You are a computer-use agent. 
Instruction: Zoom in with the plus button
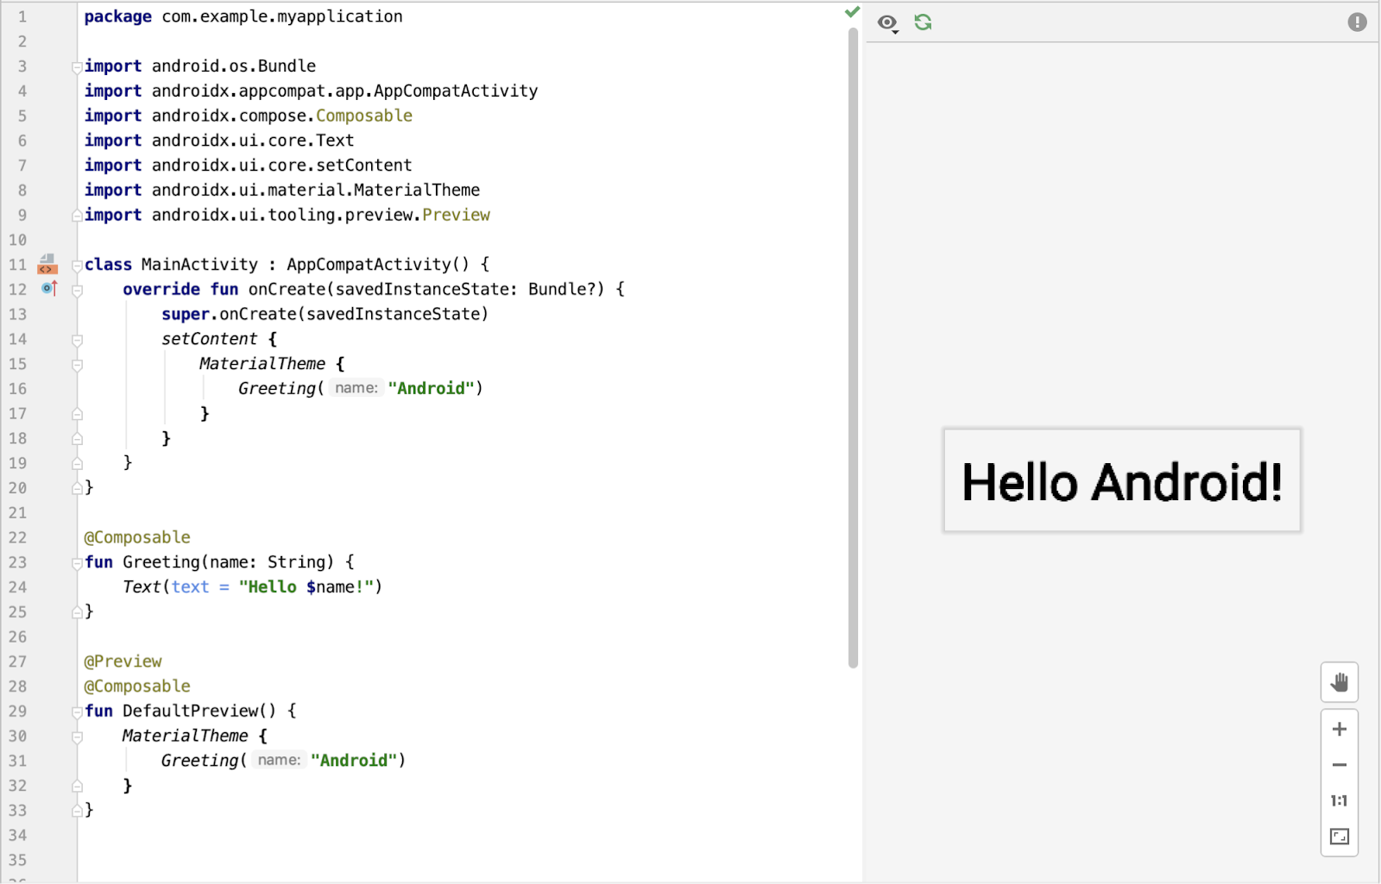[x=1339, y=730]
